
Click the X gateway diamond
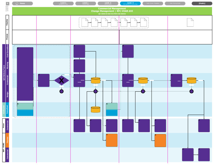(x=62, y=80)
